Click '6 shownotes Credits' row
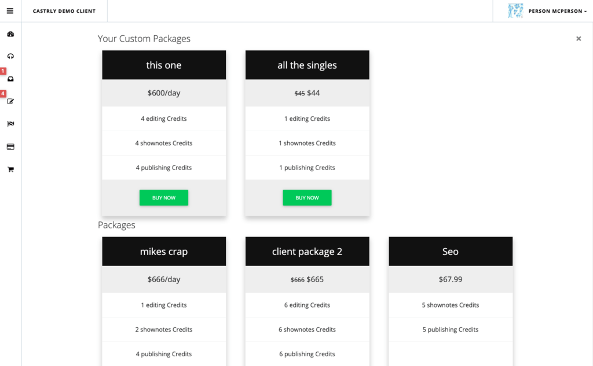 307,330
